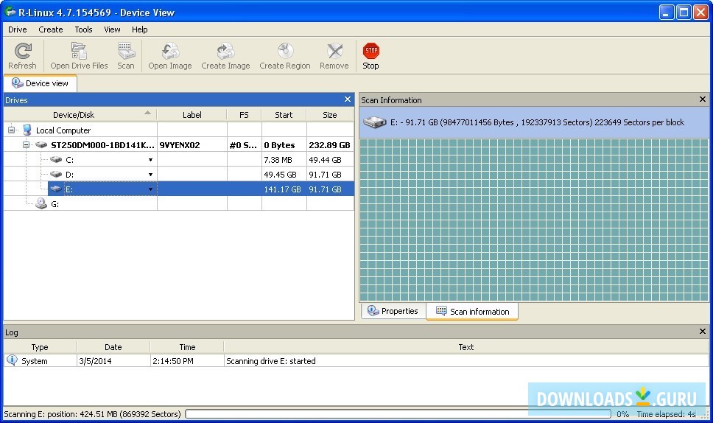Screen dimensions: 713x423
Task: Start a Scan using the toolbar icon
Action: [x=126, y=56]
